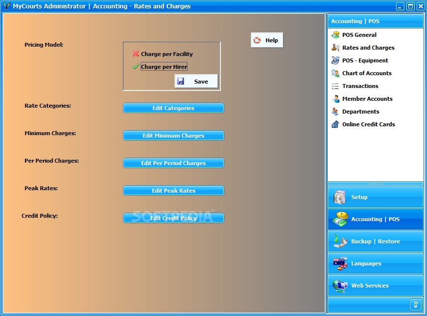427x316 pixels.
Task: Open Member Accounts page
Action: (367, 99)
